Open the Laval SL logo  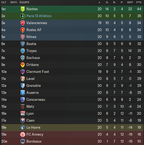click(23, 79)
